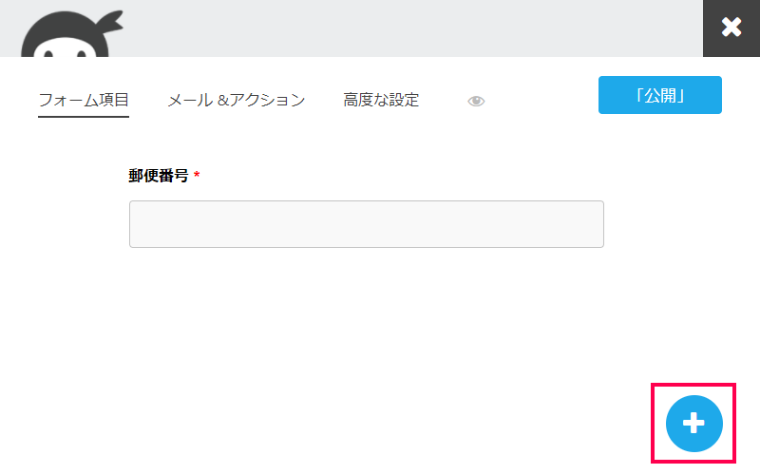Click the dark square around the X
Screen dimensions: 760x474
tap(731, 28)
